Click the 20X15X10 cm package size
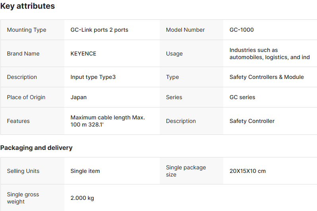The height and width of the screenshot is (211, 317). [x=247, y=171]
